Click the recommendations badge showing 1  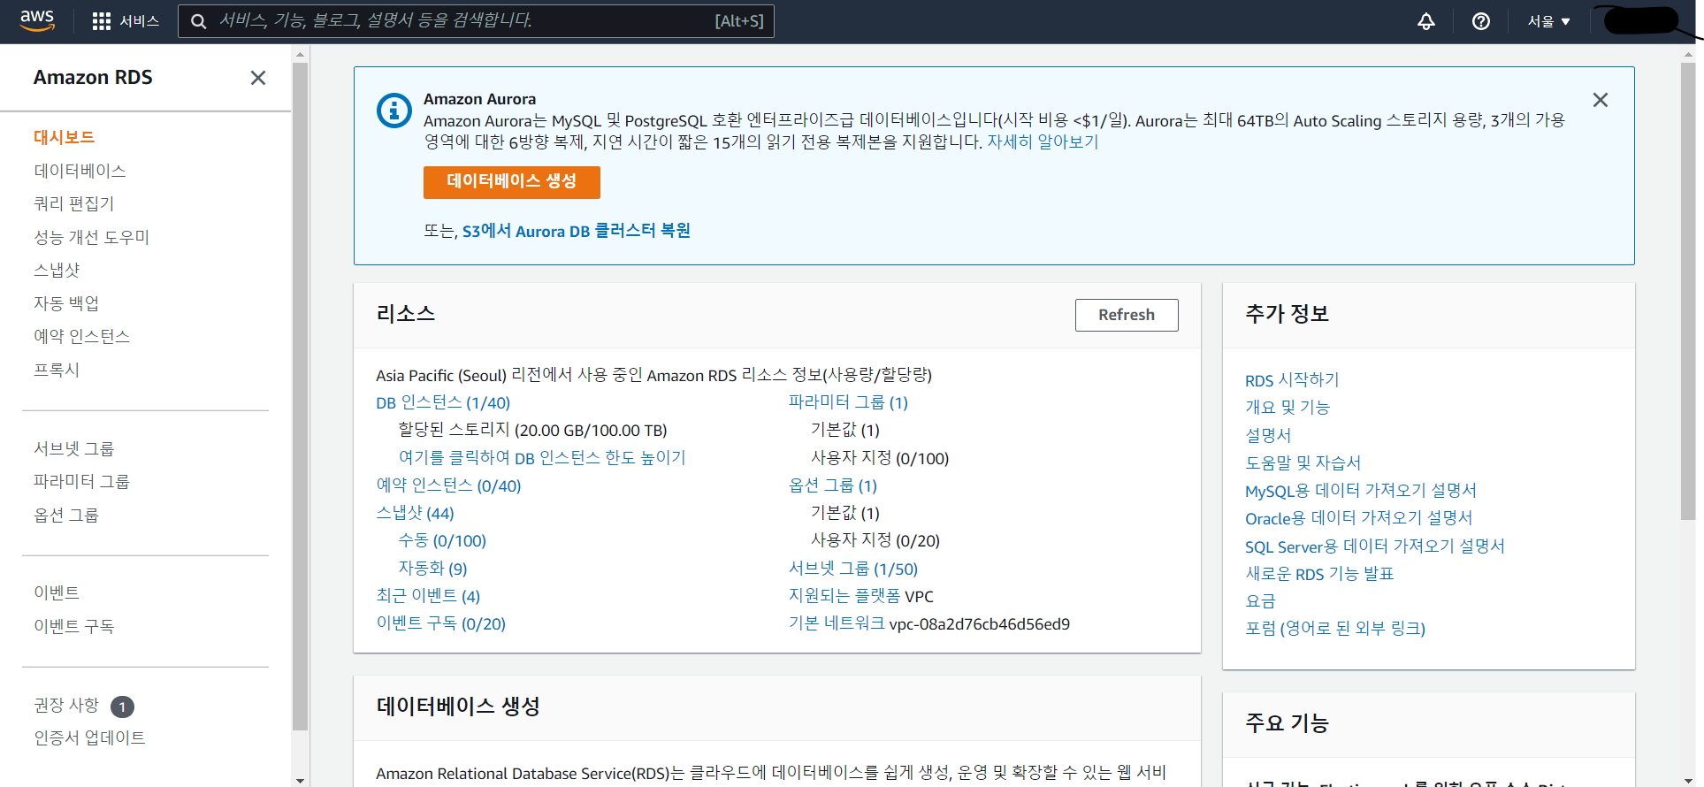click(122, 707)
